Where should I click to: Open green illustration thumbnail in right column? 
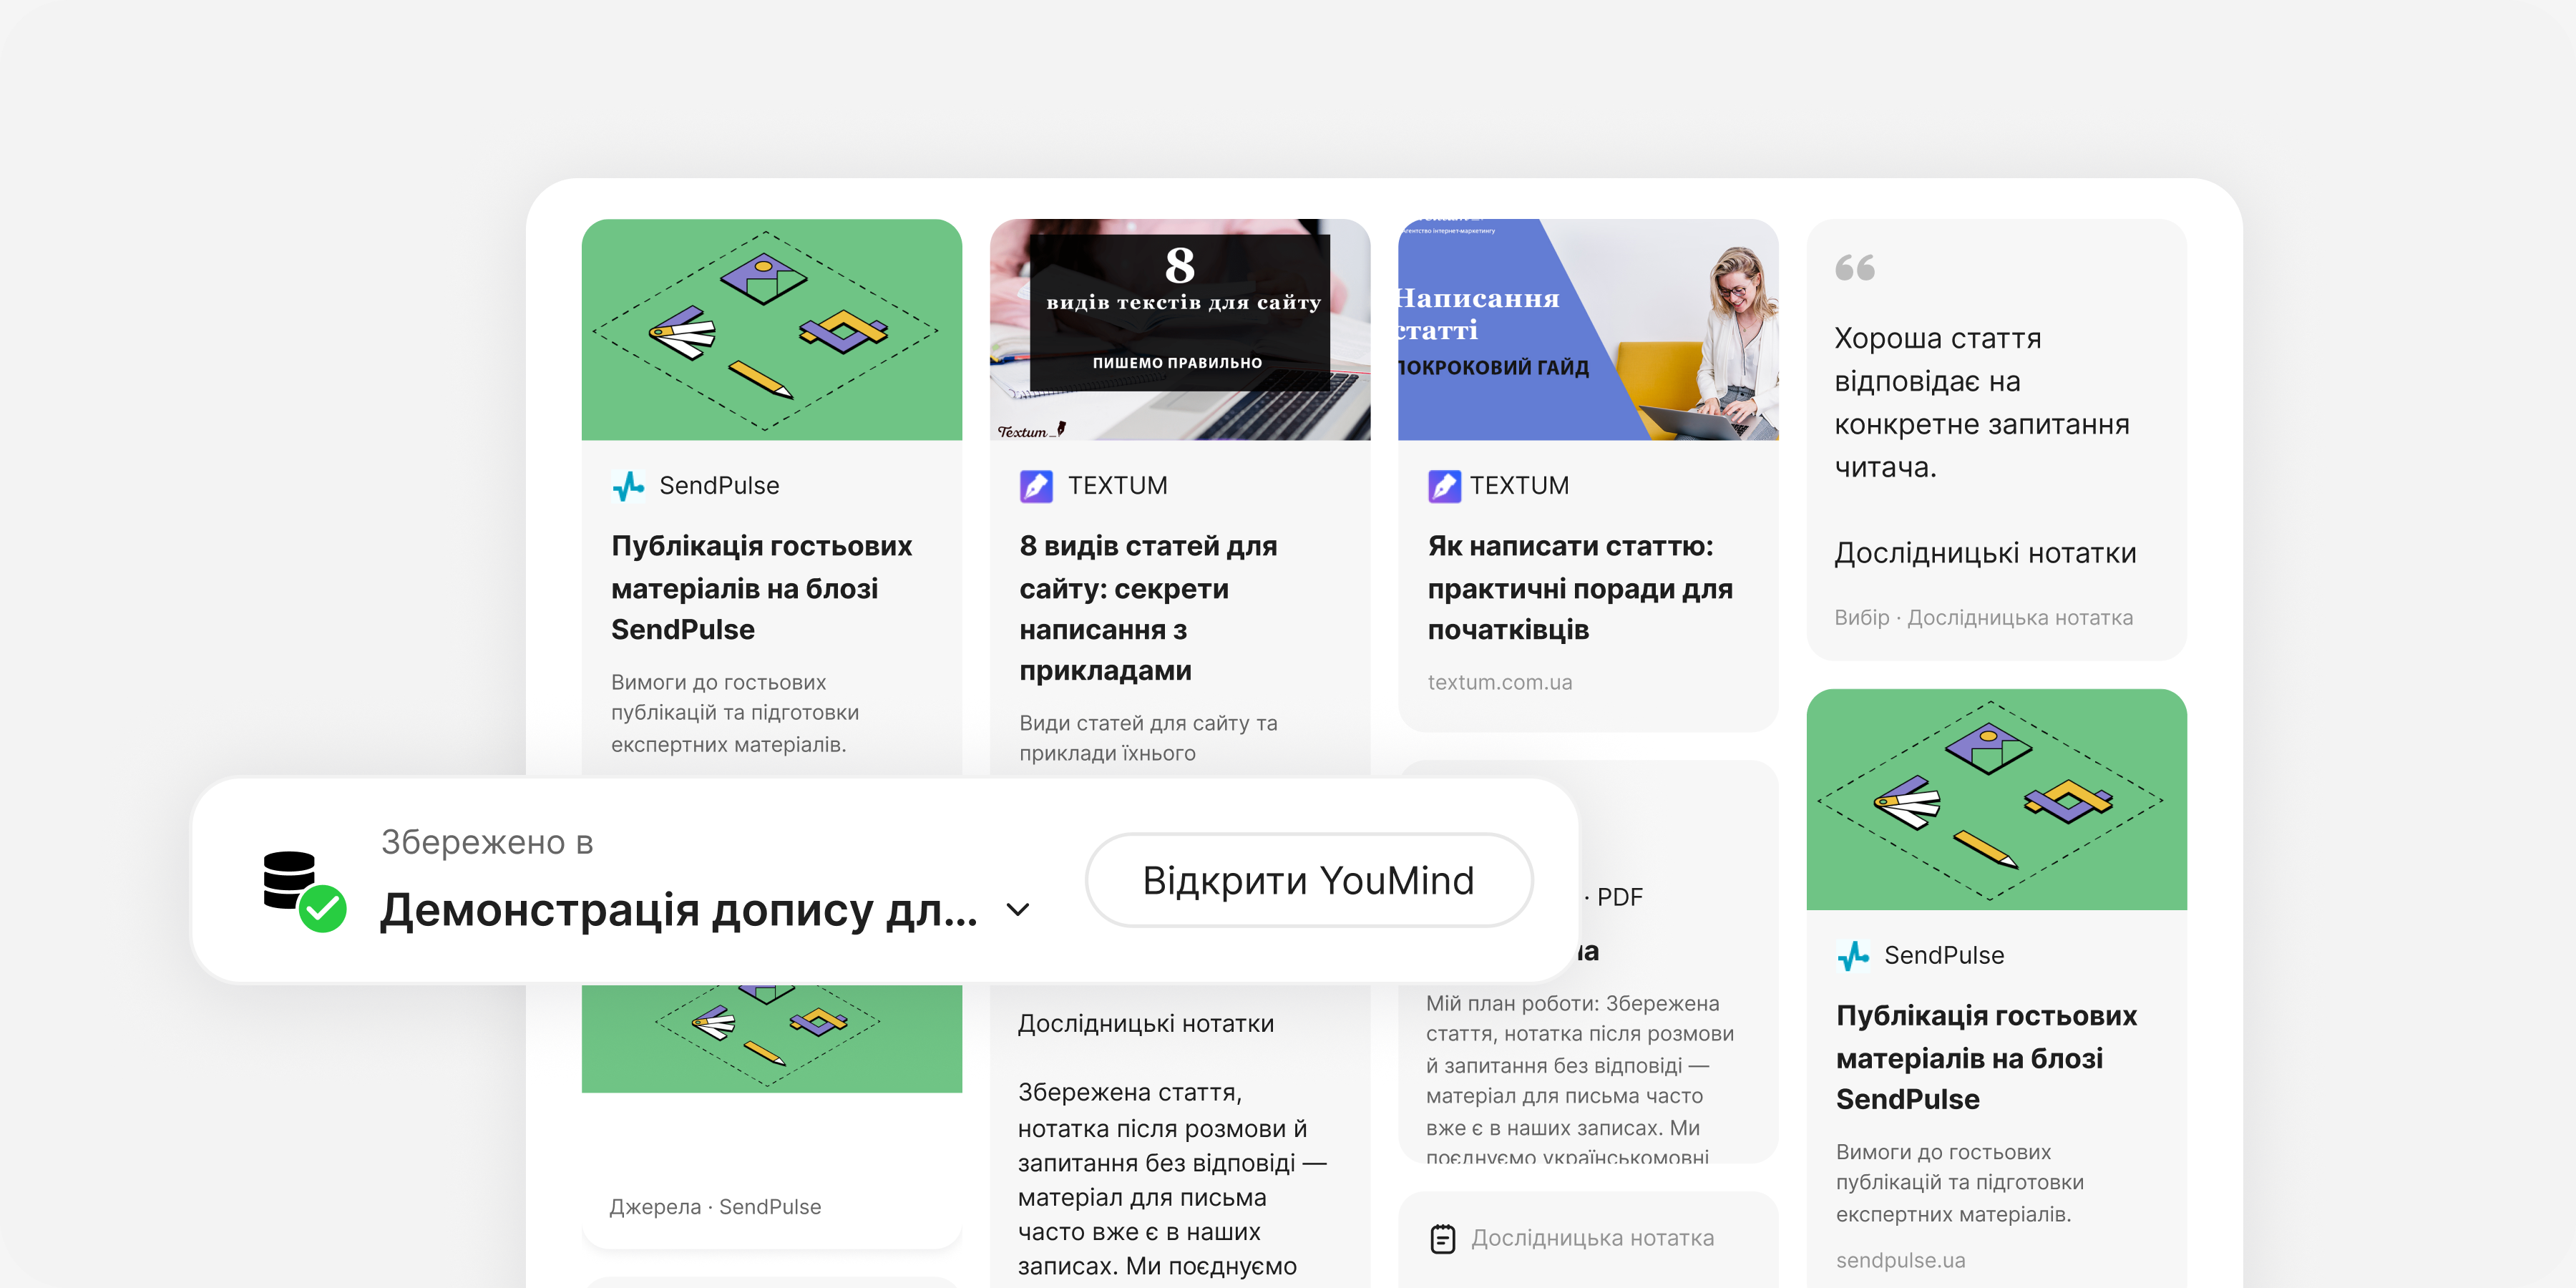tap(1996, 799)
